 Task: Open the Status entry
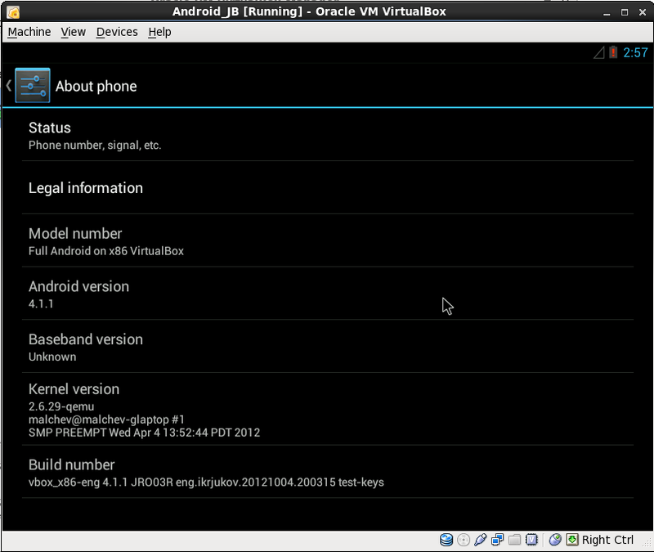coord(328,135)
